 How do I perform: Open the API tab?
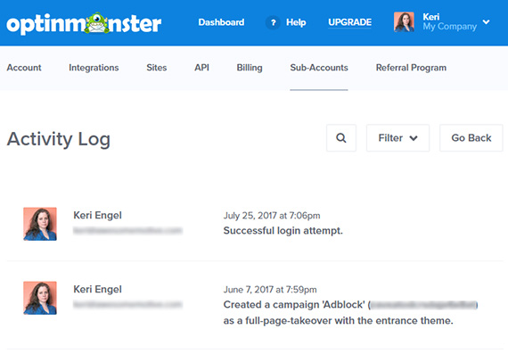(201, 68)
